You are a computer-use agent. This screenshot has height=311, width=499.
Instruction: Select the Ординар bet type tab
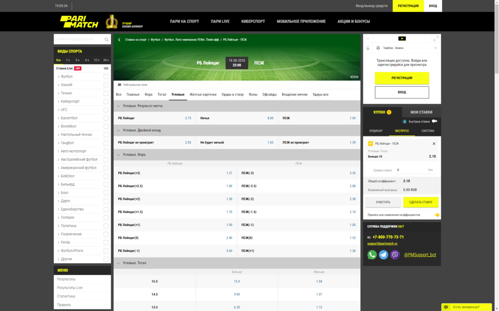pyautogui.click(x=376, y=131)
